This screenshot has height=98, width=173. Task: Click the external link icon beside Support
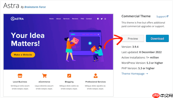click(167, 16)
